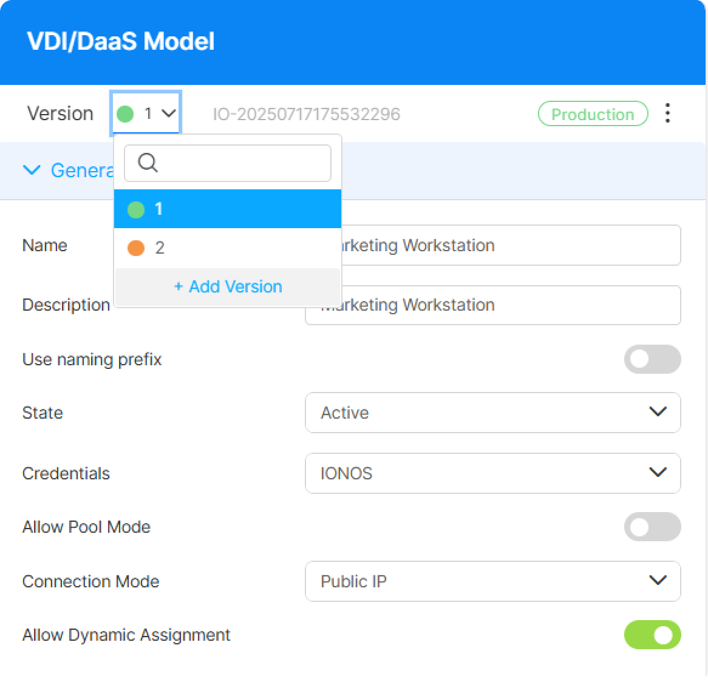Click the Production status badge

593,114
